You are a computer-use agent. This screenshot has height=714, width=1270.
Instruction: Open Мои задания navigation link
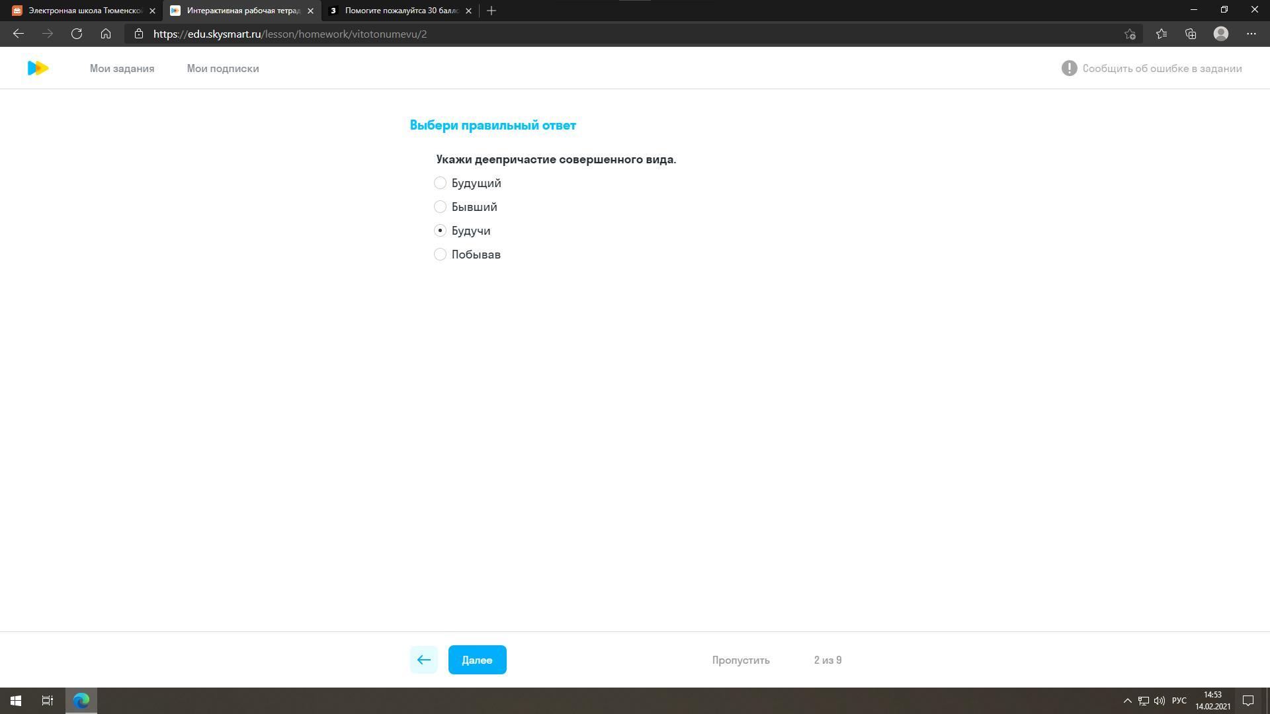122,68
